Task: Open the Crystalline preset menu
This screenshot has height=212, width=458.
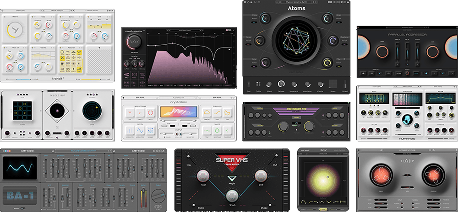Action: [179, 98]
